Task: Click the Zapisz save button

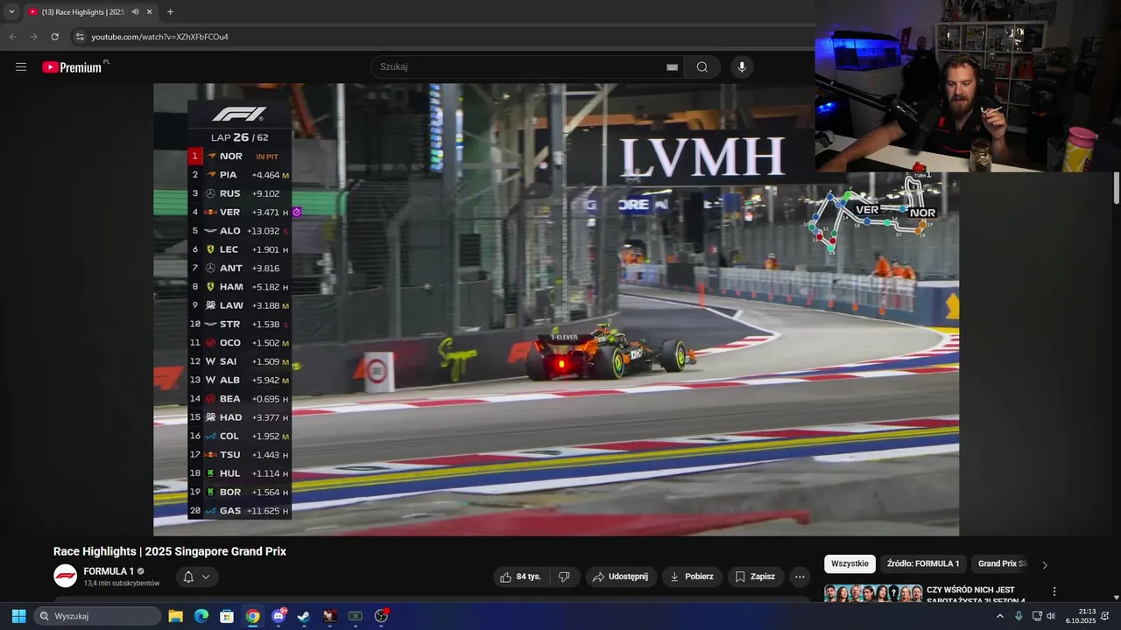Action: click(x=755, y=577)
